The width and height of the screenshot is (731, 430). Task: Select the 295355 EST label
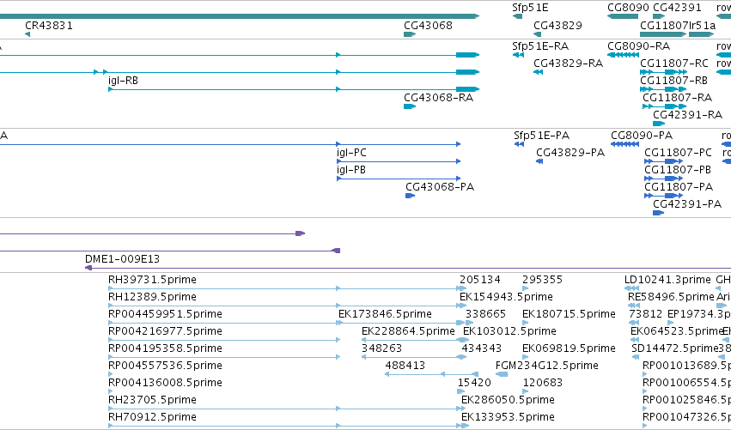click(x=542, y=280)
